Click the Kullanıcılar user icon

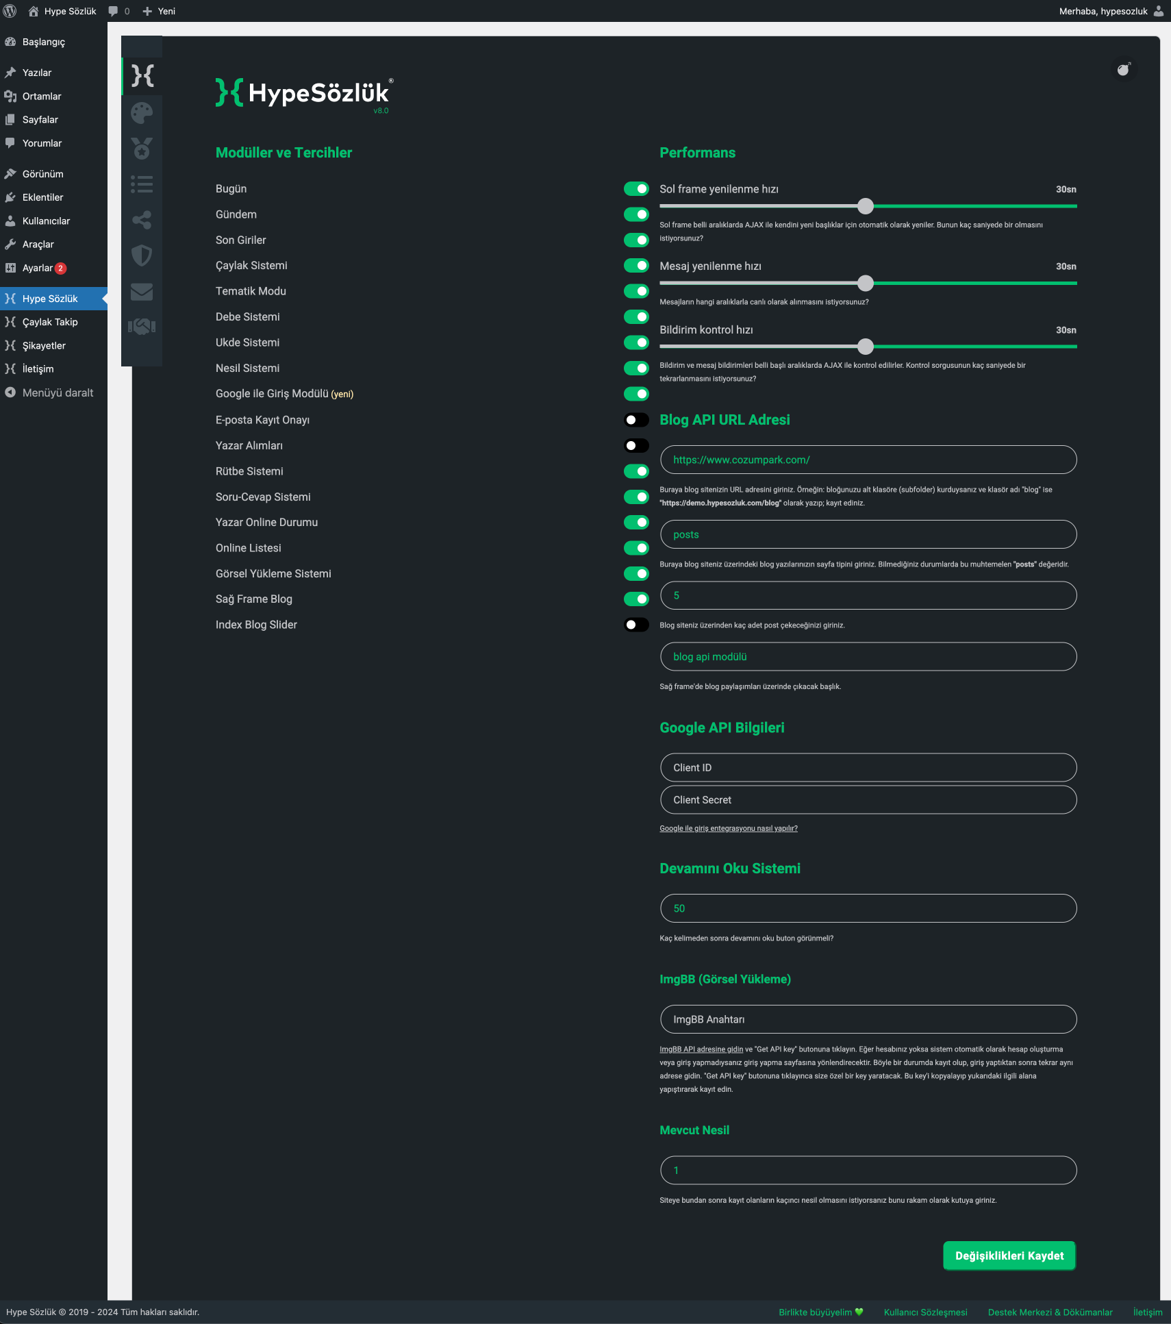[10, 221]
